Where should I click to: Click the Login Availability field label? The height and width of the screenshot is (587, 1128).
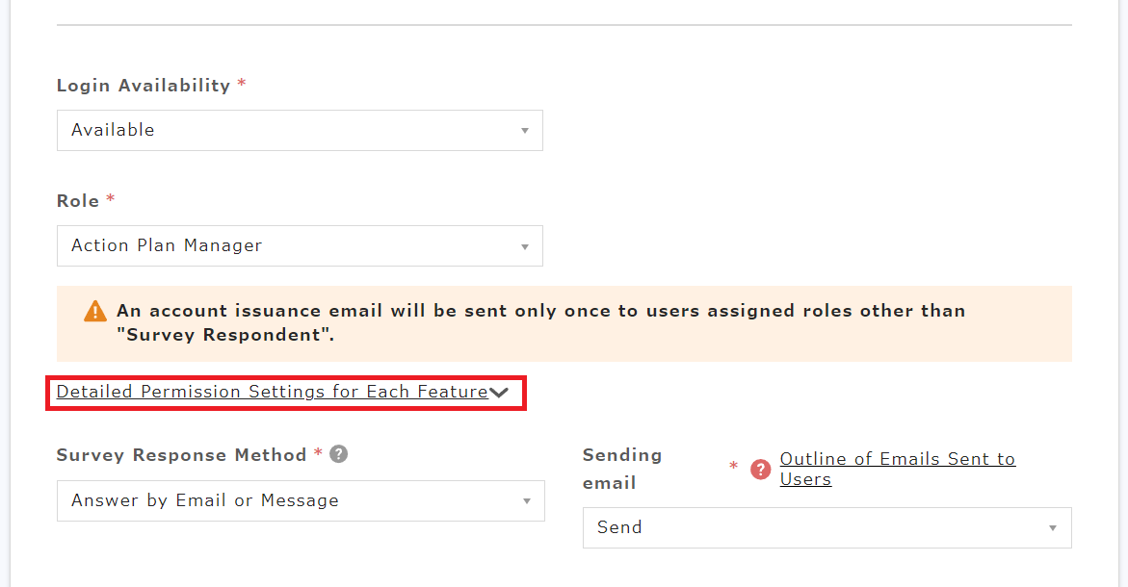[144, 86]
